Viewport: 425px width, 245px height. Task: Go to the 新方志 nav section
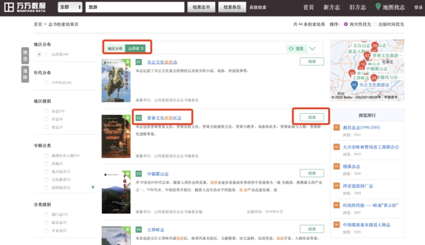[332, 7]
